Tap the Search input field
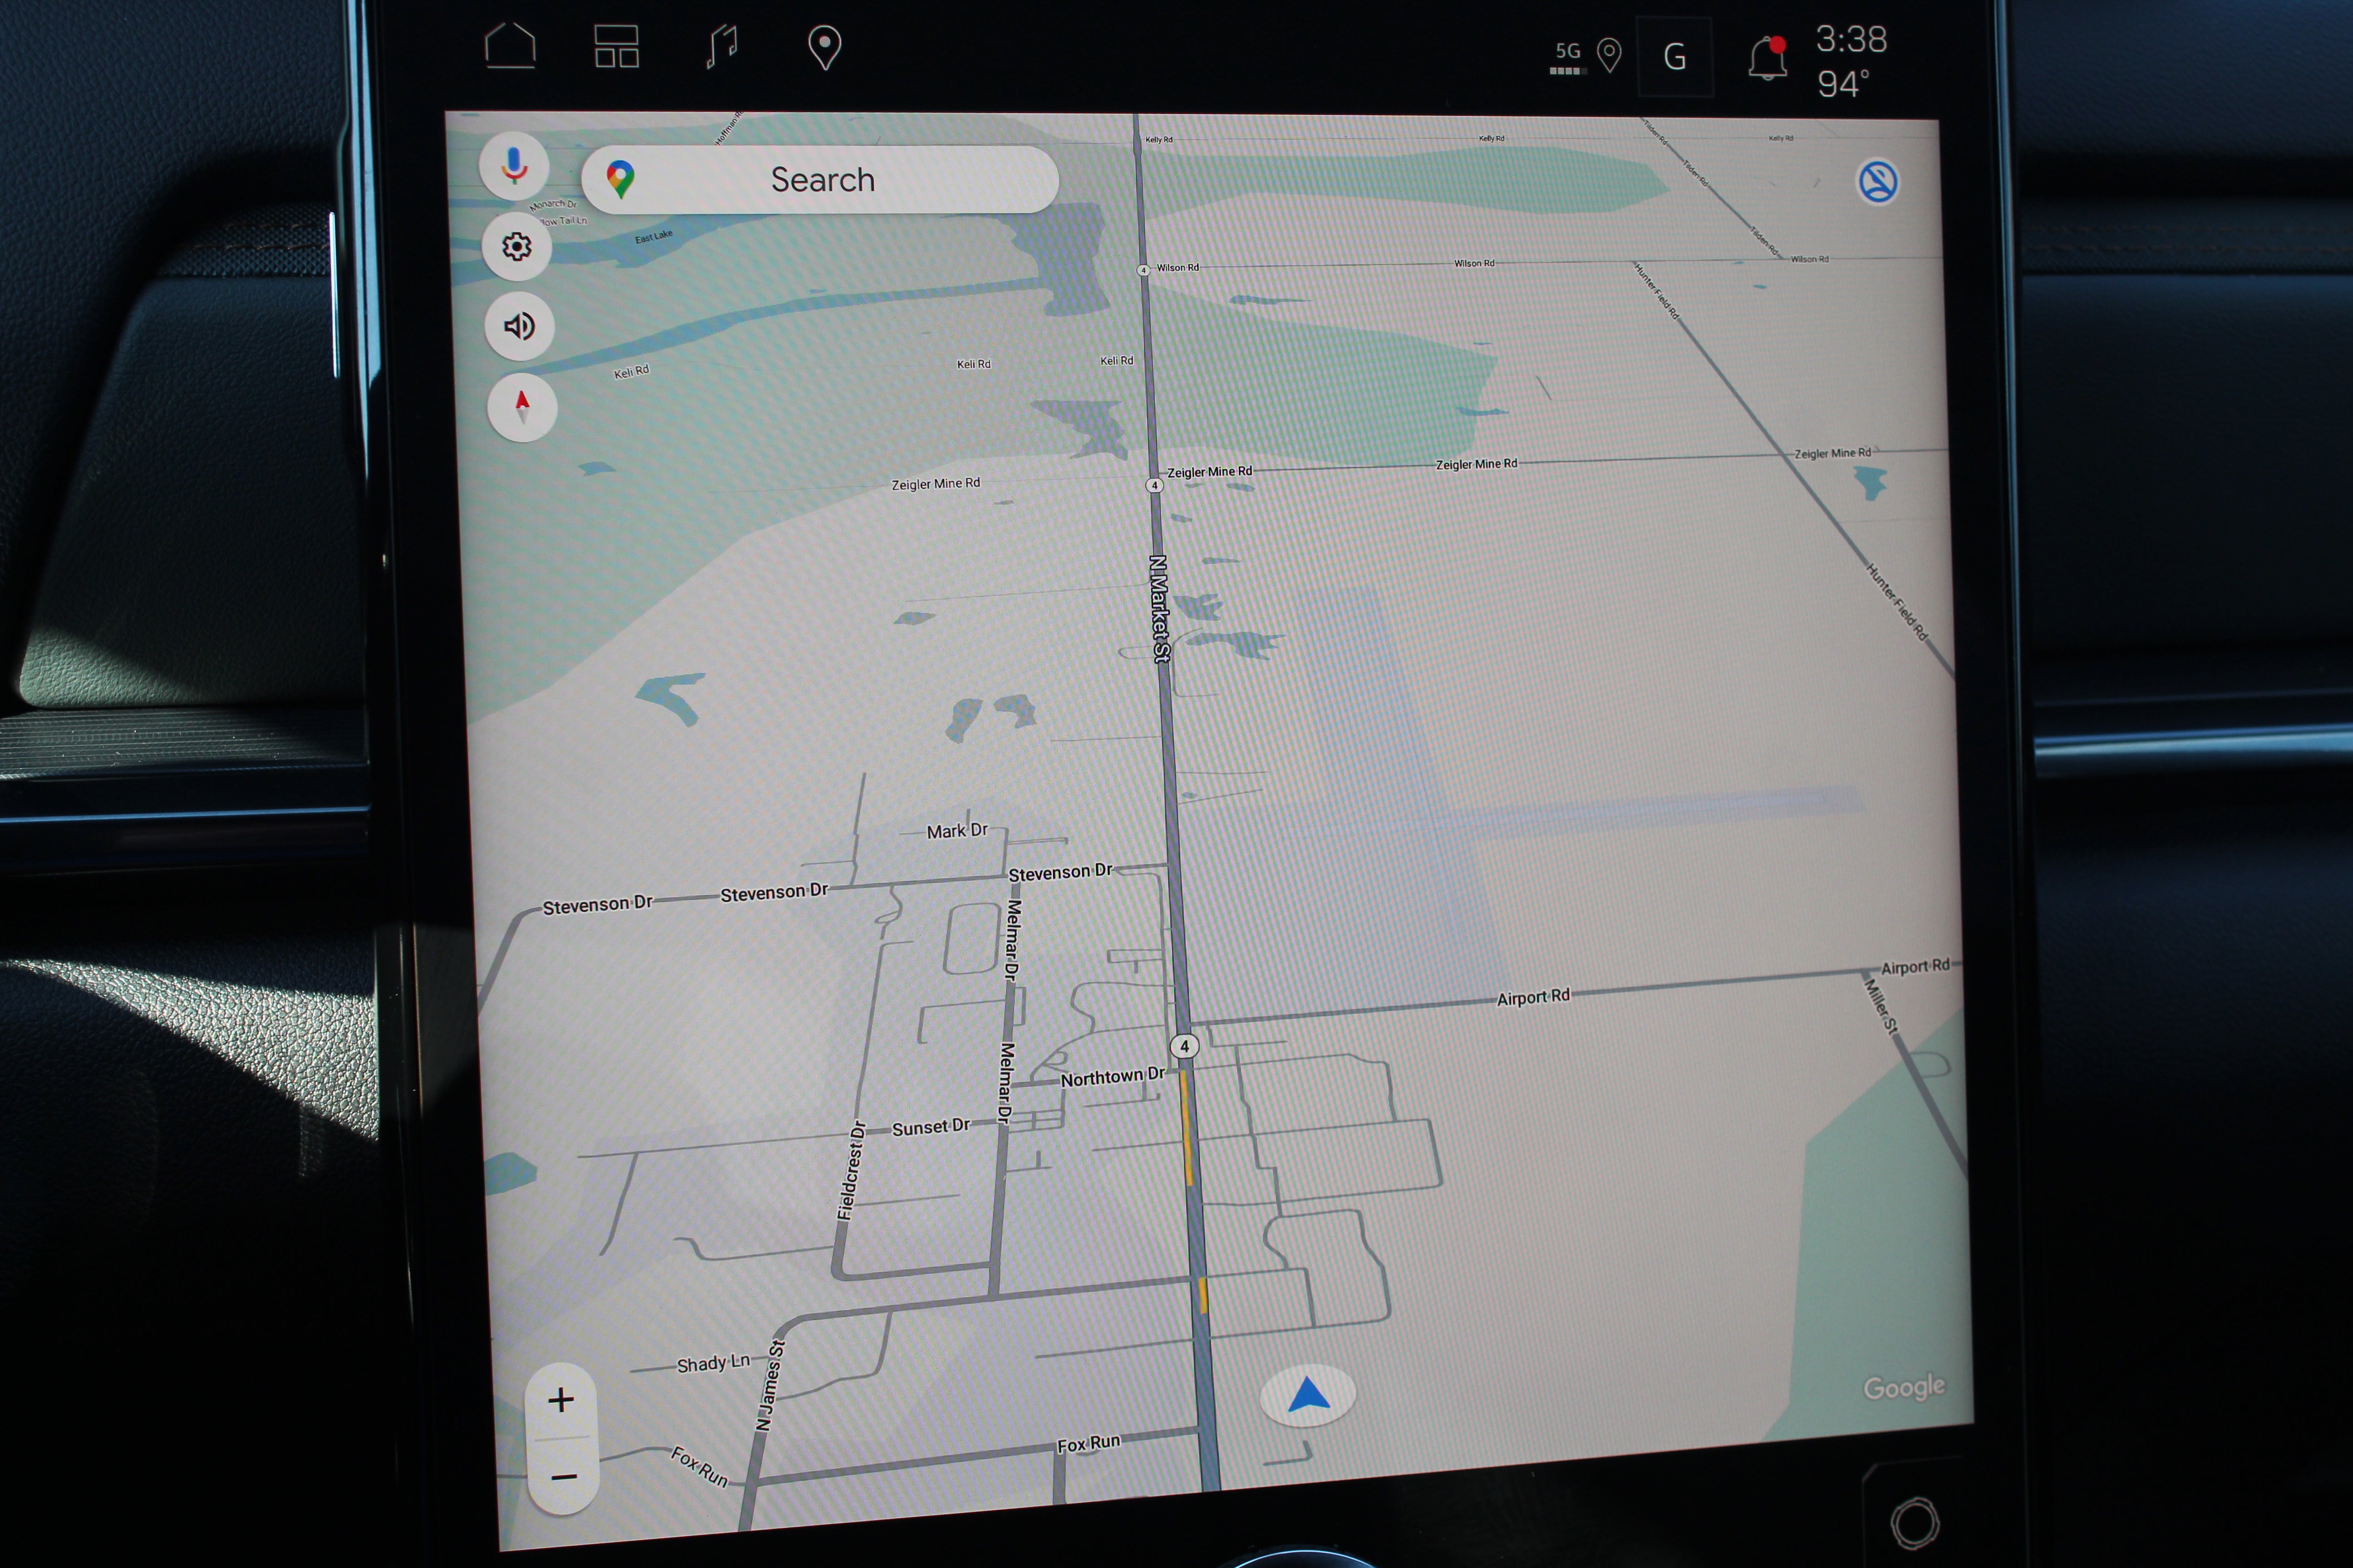Image resolution: width=2353 pixels, height=1568 pixels. [822, 180]
